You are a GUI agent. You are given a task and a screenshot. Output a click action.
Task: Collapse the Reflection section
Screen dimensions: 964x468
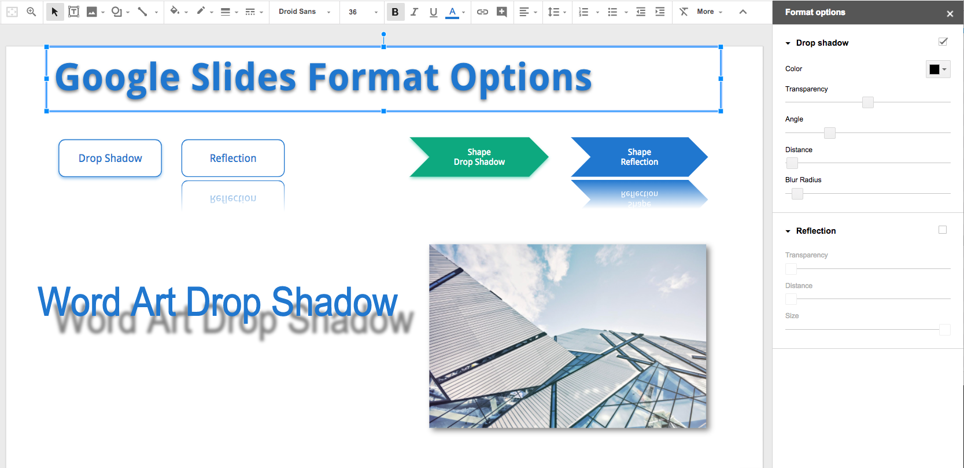tap(788, 231)
